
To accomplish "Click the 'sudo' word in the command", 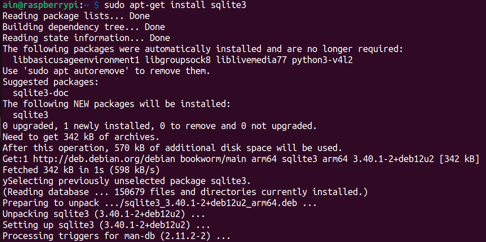I will pyautogui.click(x=114, y=5).
